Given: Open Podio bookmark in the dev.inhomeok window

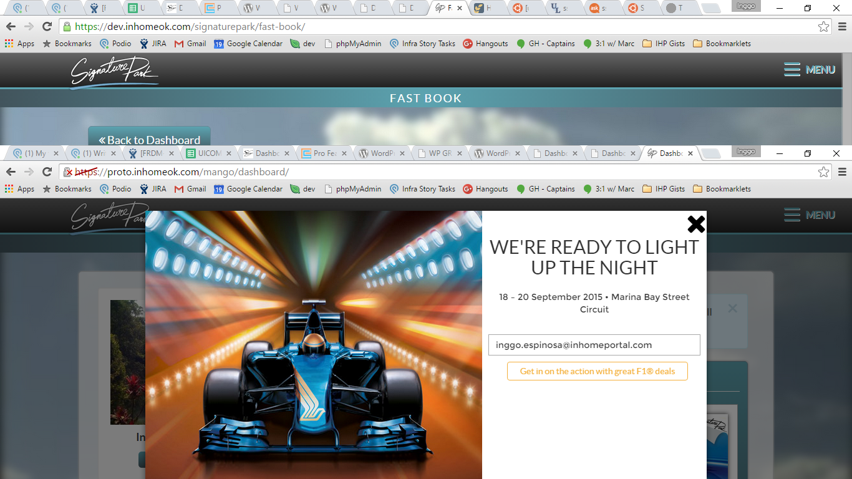Looking at the screenshot, I should pos(116,44).
